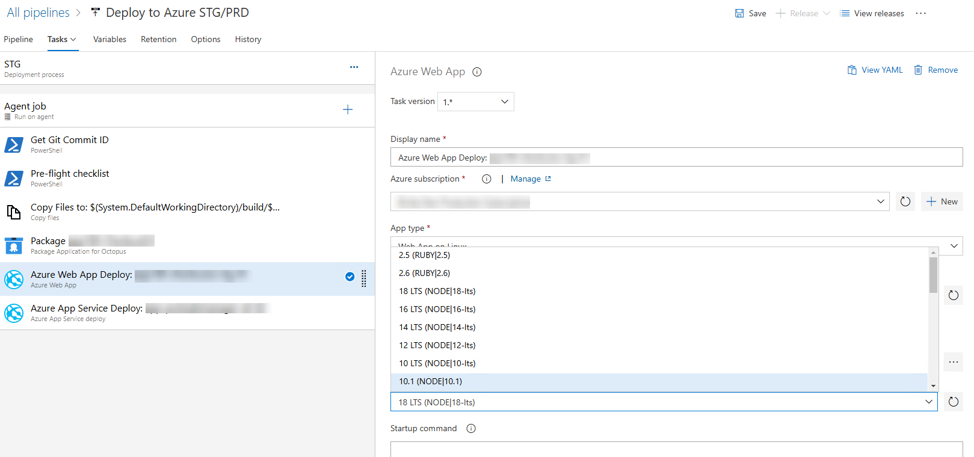Click the pipeline icon beside the title
This screenshot has height=457, width=974.
pos(95,12)
